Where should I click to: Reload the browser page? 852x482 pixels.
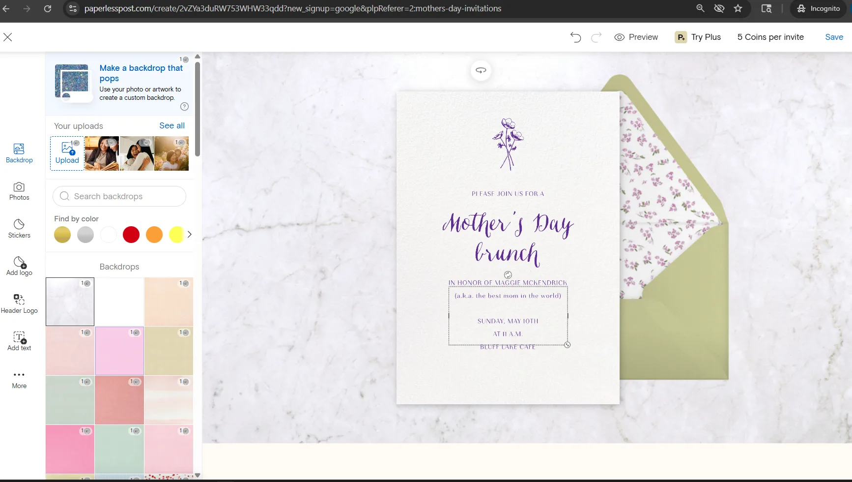(48, 8)
